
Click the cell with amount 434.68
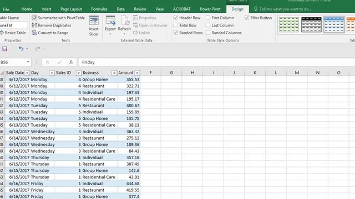click(x=129, y=184)
